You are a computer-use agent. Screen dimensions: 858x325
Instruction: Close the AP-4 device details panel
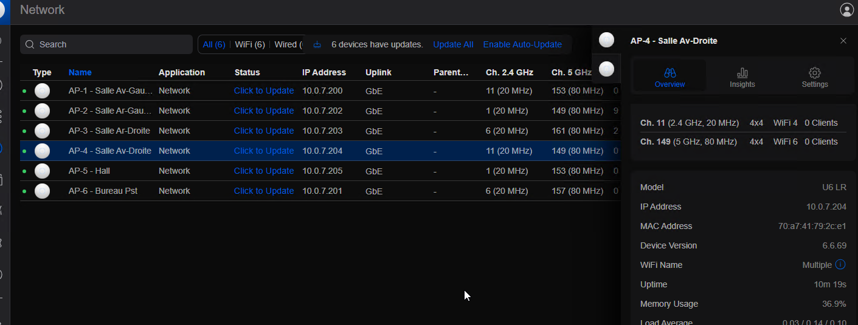click(843, 41)
